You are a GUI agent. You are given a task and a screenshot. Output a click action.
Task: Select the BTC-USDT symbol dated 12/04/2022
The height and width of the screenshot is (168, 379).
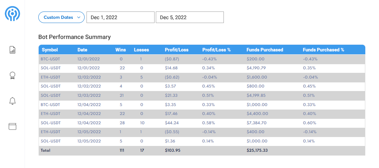tap(50, 105)
